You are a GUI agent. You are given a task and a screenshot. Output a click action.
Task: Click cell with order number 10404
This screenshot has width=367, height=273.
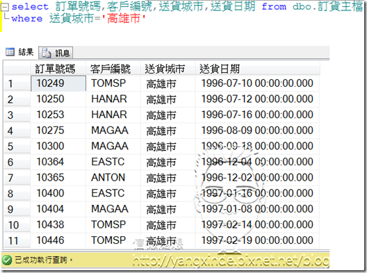[x=58, y=208]
